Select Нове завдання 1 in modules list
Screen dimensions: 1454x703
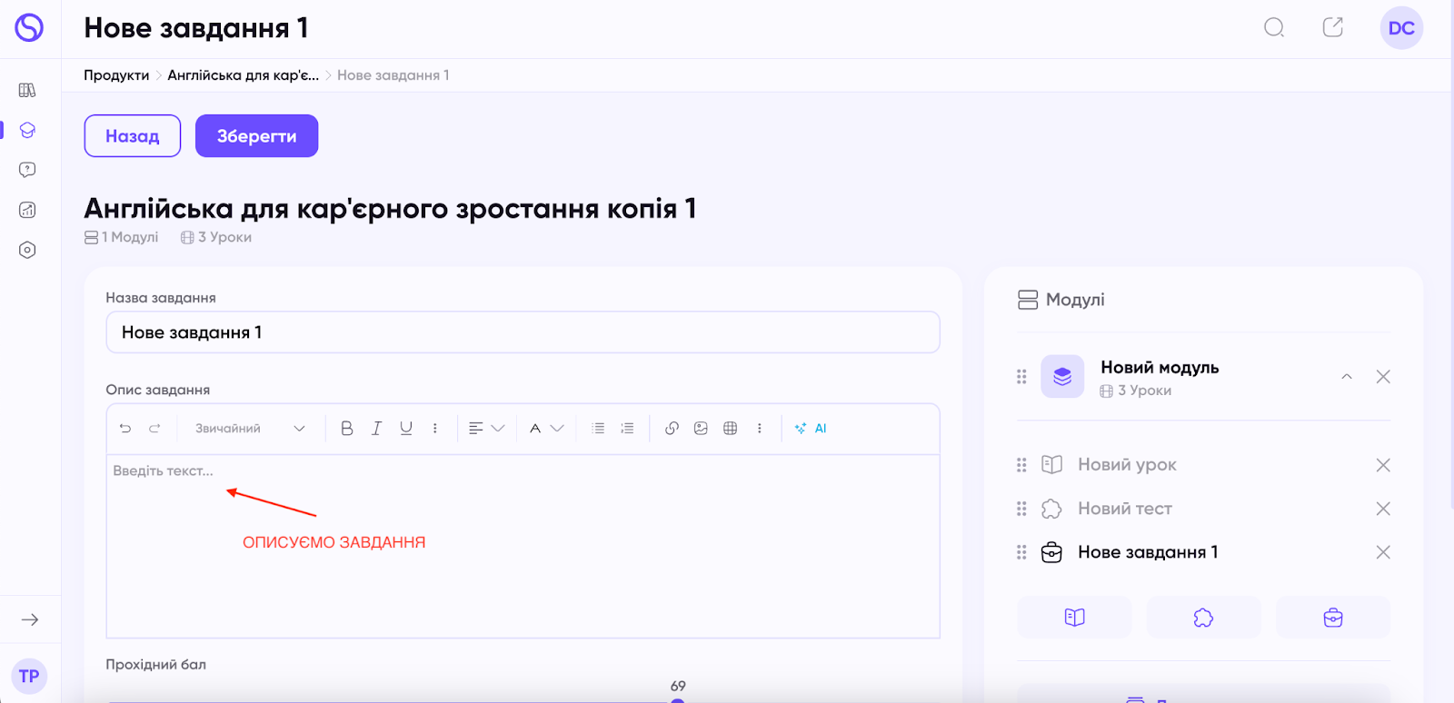(x=1148, y=552)
